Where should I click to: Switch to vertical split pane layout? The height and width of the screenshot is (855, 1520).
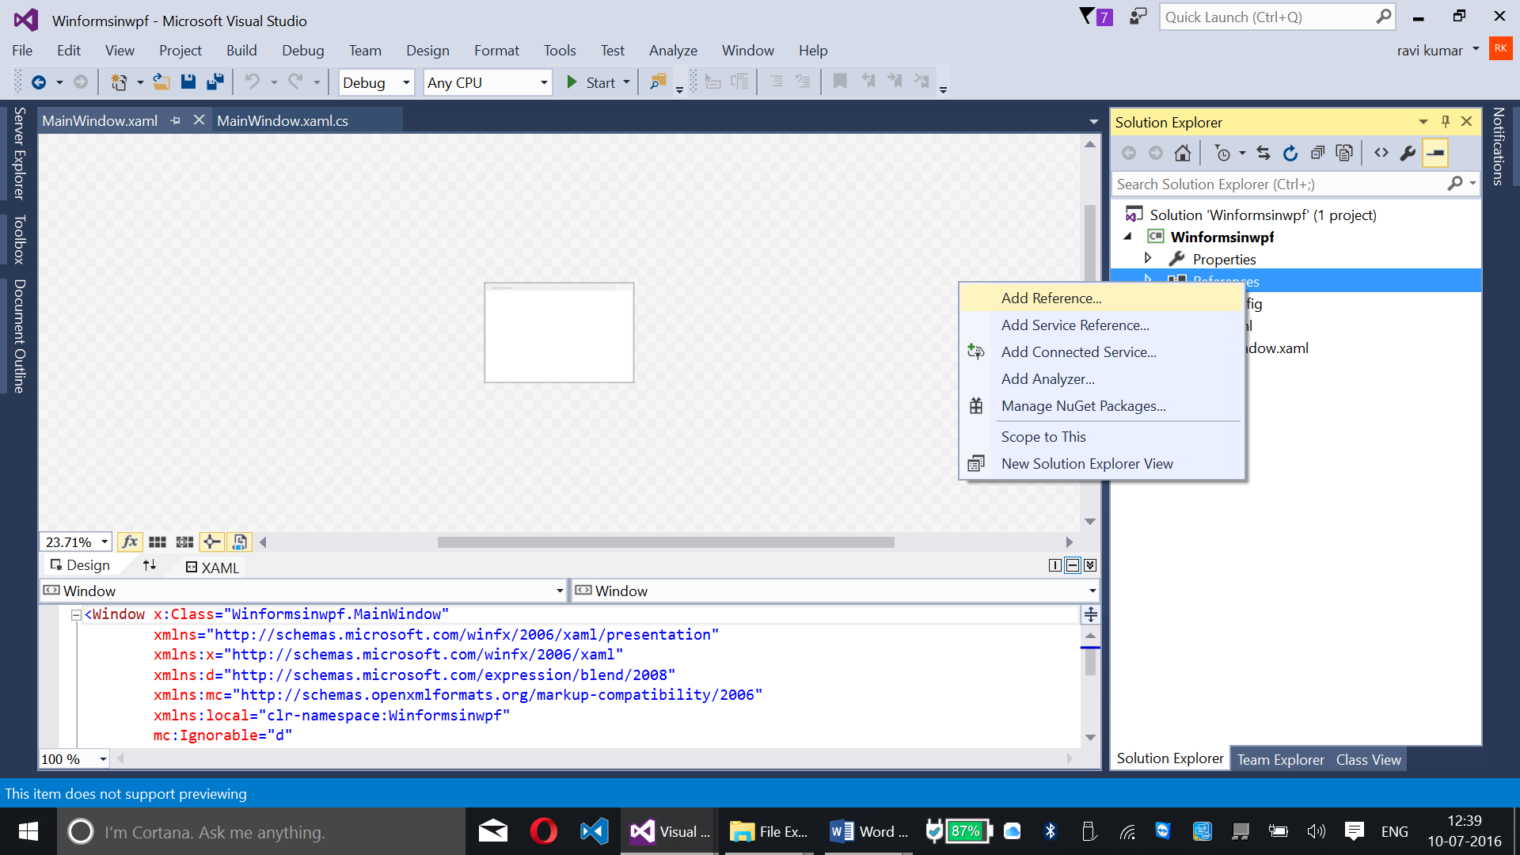[1054, 565]
